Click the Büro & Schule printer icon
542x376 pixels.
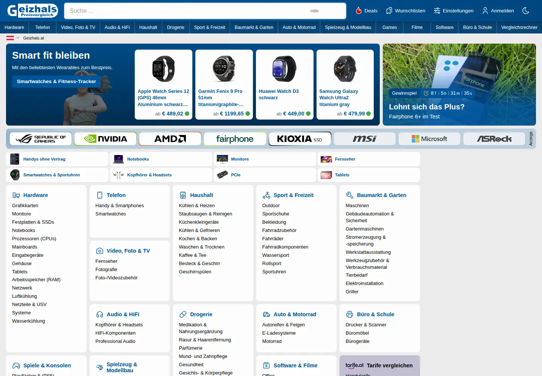pyautogui.click(x=350, y=314)
